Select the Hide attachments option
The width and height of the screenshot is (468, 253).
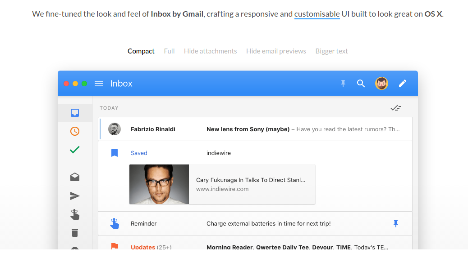click(211, 51)
